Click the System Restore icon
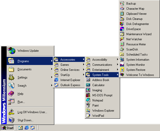Screen dimensions: 160x131 pos(122,70)
